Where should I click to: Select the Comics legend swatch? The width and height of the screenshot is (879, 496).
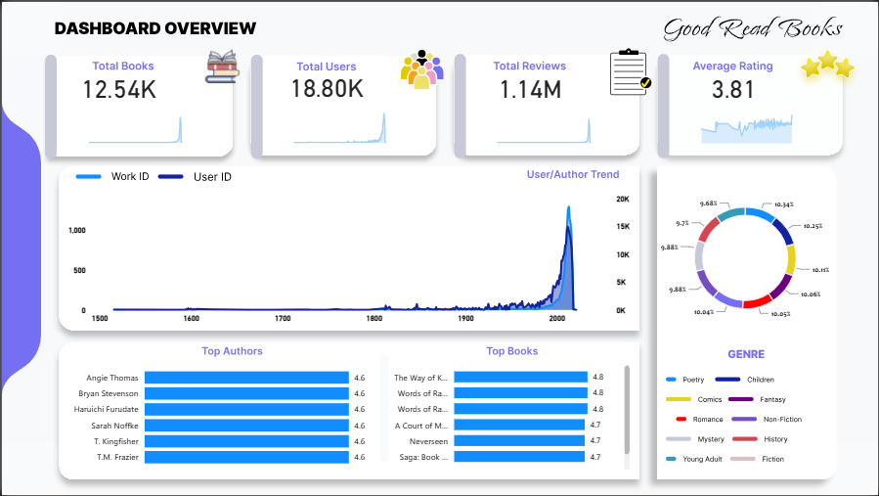tap(679, 399)
